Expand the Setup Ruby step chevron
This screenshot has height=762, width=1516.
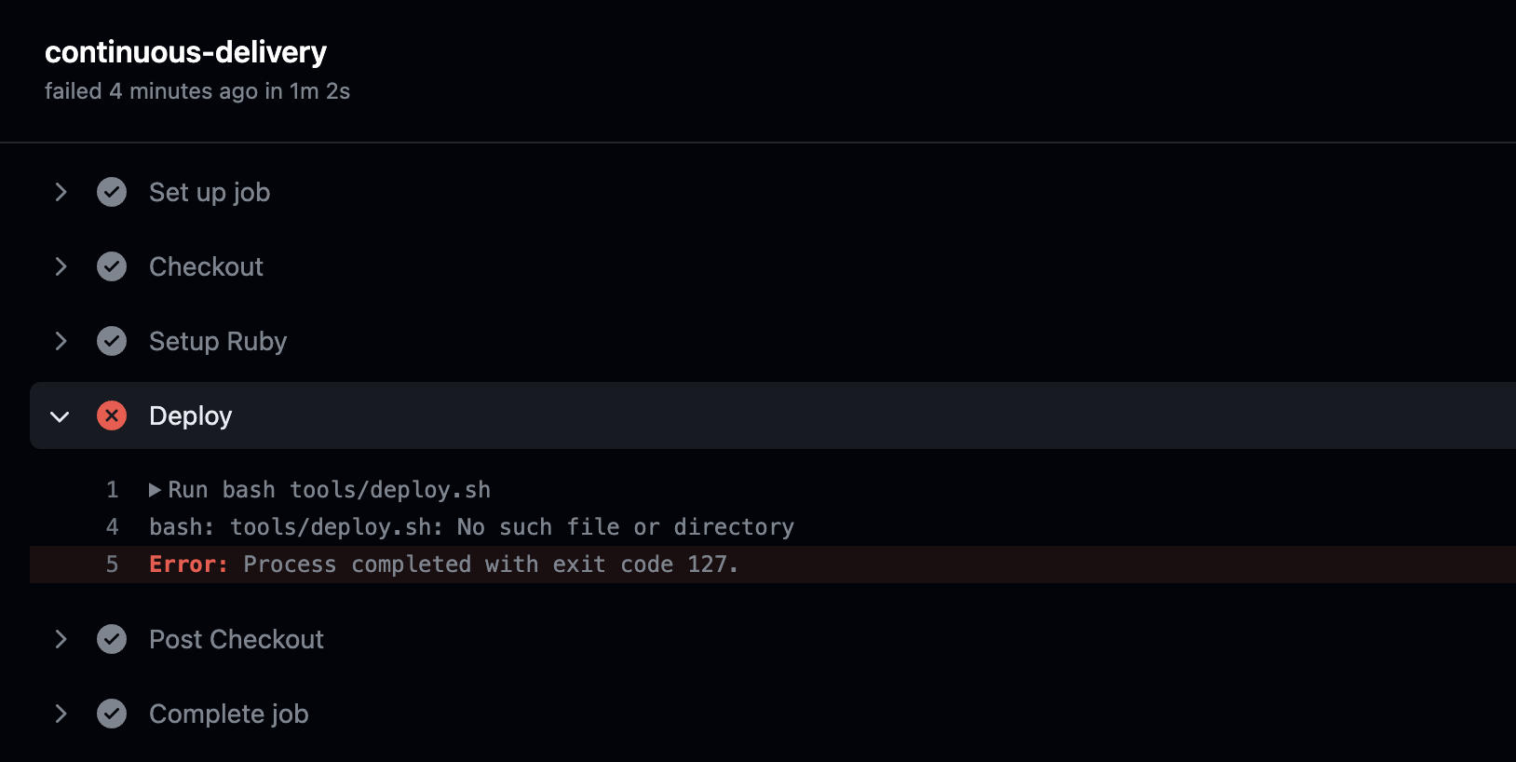pos(61,341)
